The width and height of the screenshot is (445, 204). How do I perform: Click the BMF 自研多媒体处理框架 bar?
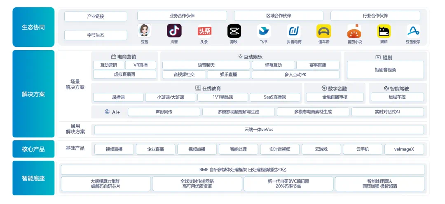point(243,170)
